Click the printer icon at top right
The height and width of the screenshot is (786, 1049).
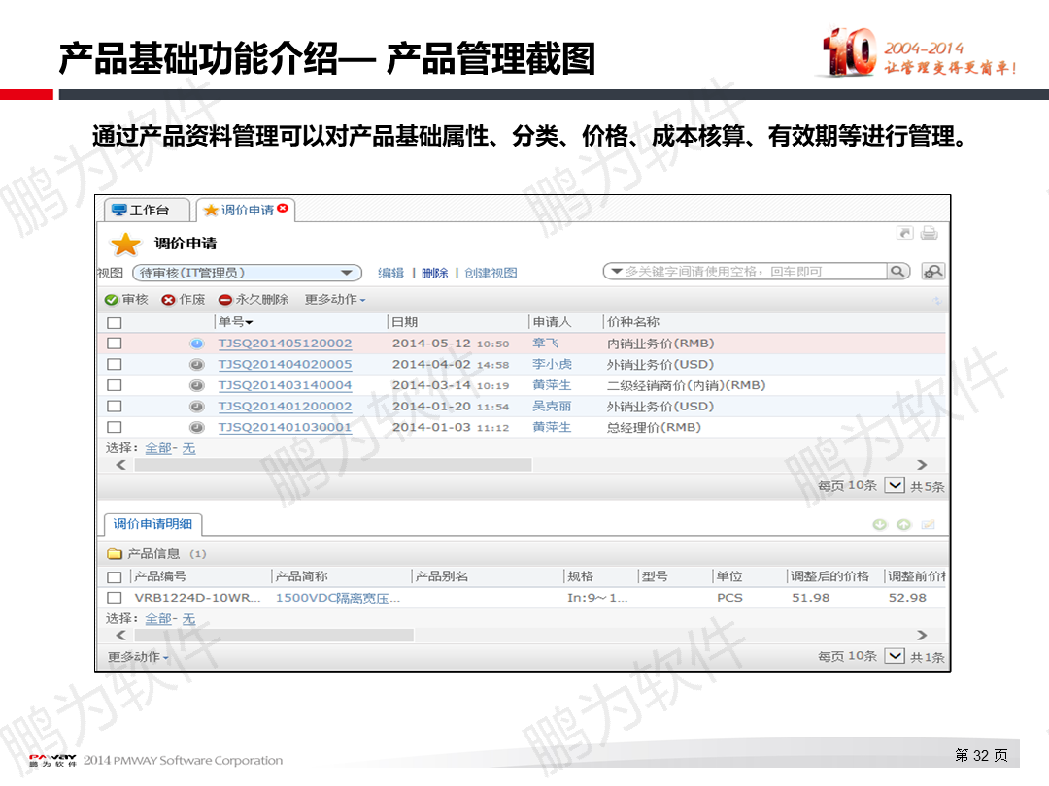coord(929,233)
